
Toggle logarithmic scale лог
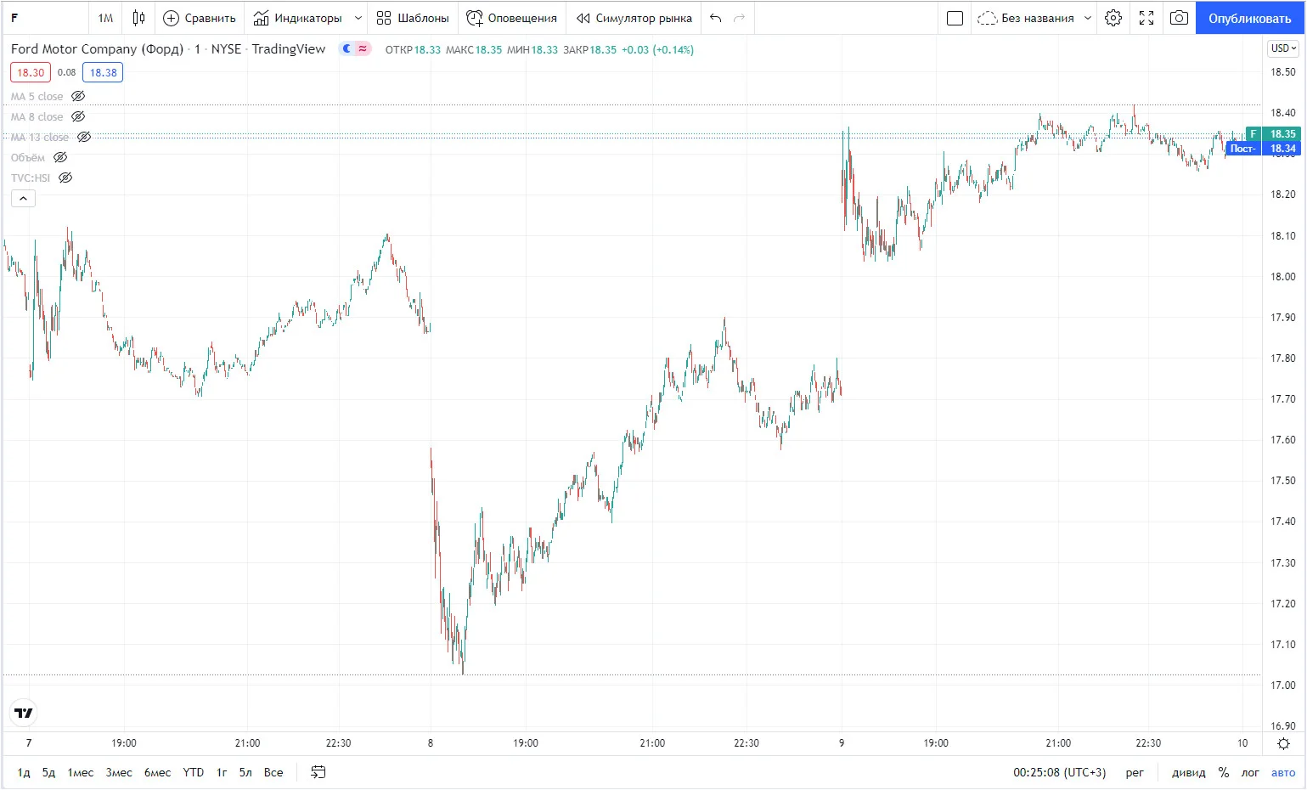(1250, 772)
